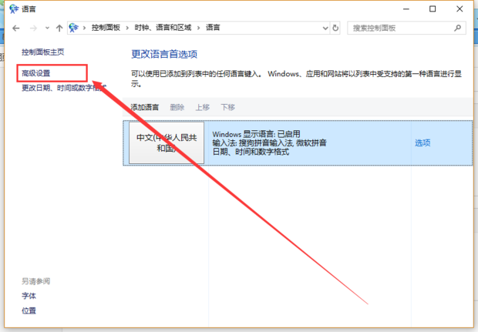
Task: Open 高级设置 link
Action: point(36,73)
